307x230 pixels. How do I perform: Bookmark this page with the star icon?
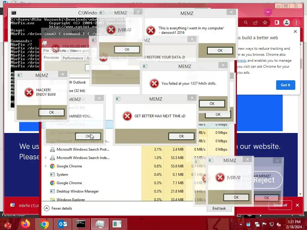tap(265, 23)
